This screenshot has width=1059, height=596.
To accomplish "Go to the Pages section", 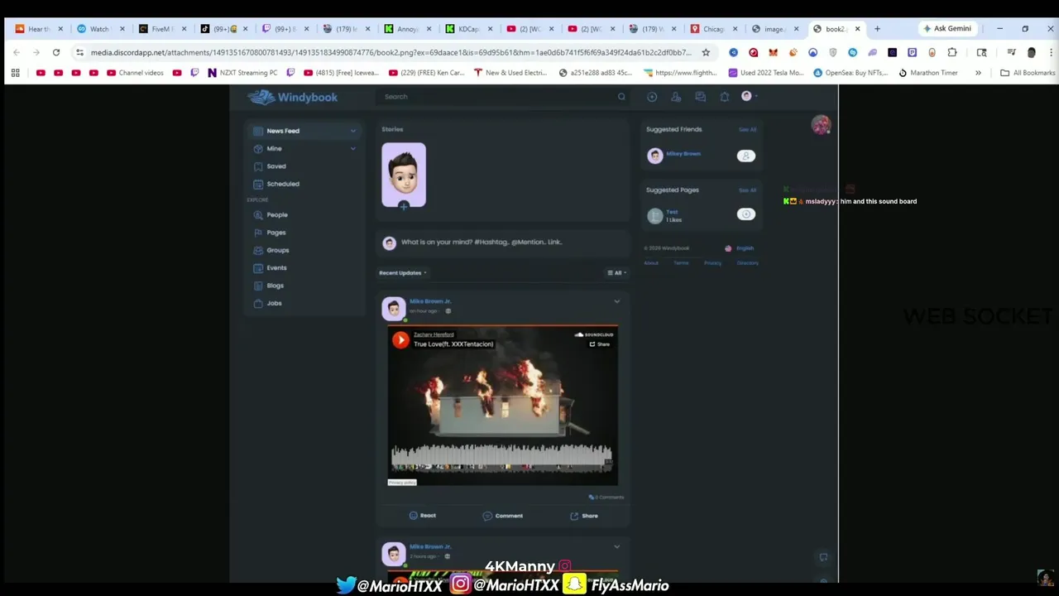I will (276, 233).
